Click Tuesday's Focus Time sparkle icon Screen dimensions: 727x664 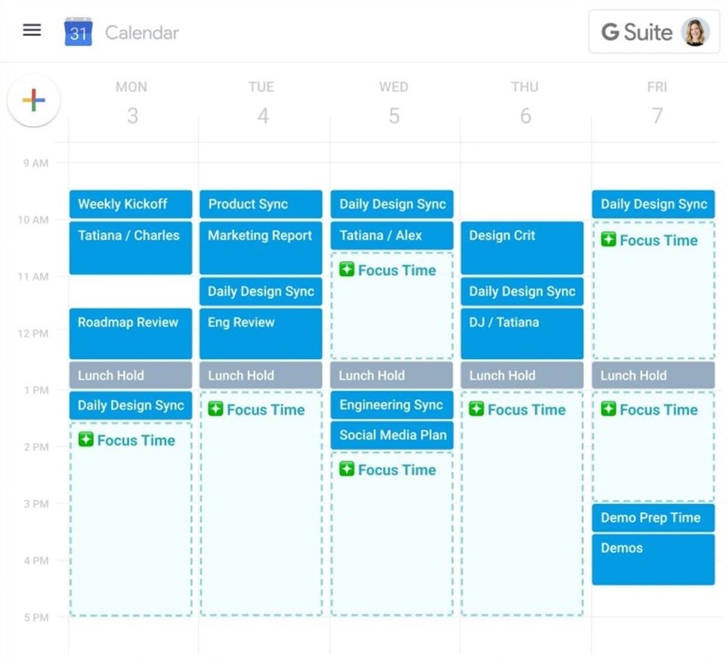click(x=216, y=409)
